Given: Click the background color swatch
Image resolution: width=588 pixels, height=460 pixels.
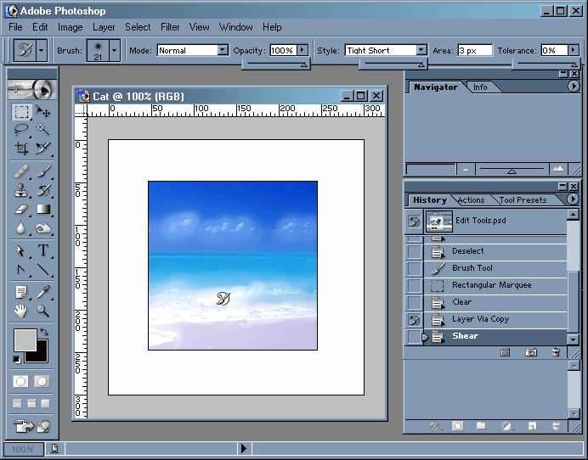Looking at the screenshot, I should pos(41,355).
